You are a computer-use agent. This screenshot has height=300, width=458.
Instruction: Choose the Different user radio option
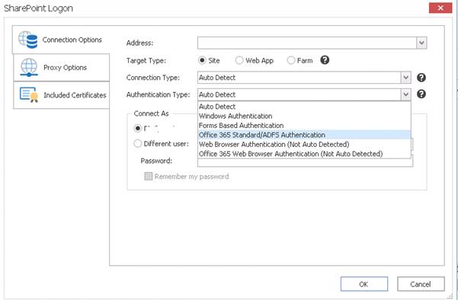138,144
